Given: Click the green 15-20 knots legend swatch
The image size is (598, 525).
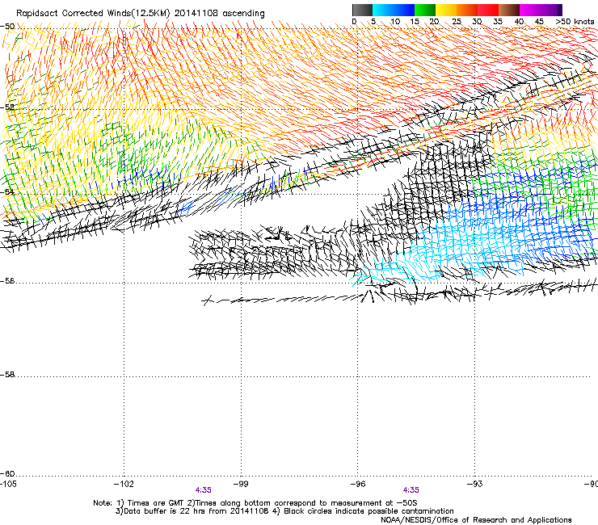Looking at the screenshot, I should pyautogui.click(x=425, y=10).
